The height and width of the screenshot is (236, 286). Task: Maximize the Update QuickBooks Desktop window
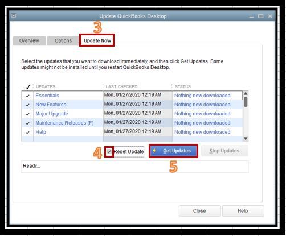(x=260, y=16)
